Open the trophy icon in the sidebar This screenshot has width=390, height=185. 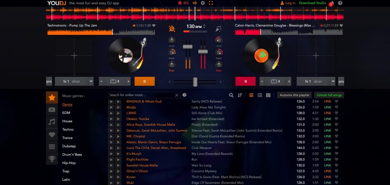click(x=52, y=159)
